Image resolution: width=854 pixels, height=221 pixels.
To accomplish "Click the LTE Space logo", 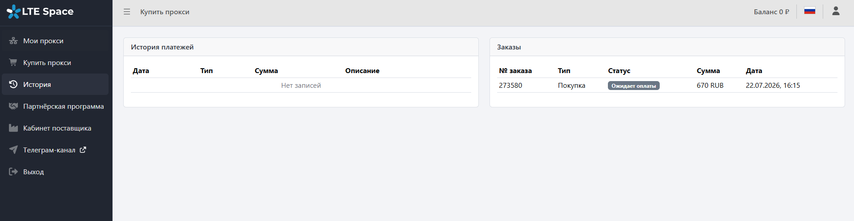I will 40,12.
